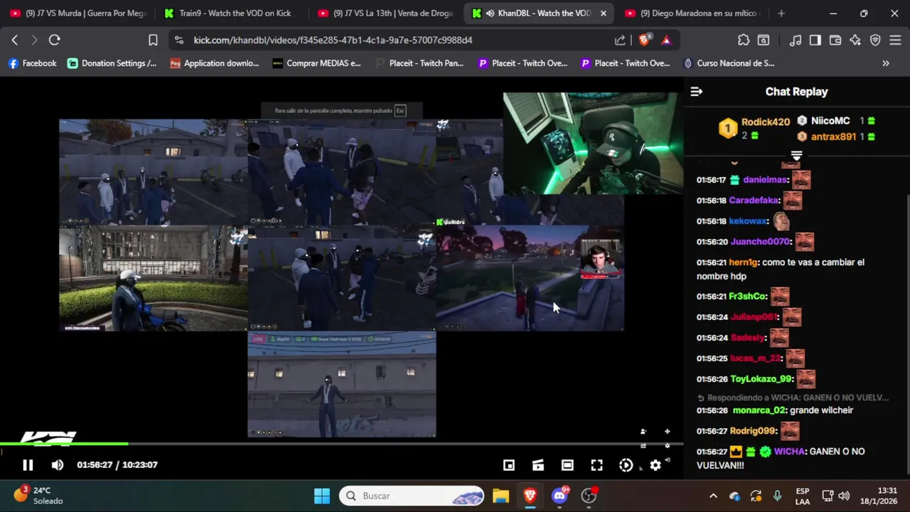Reload the current page
Viewport: 910px width, 512px height.
pyautogui.click(x=54, y=40)
